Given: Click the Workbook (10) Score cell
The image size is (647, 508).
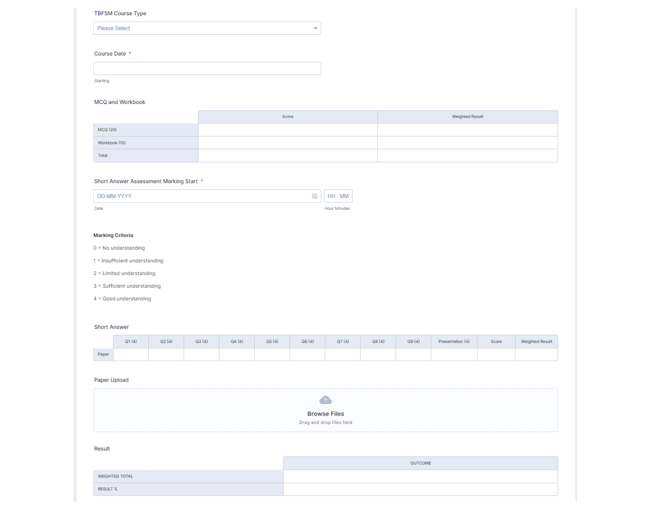Looking at the screenshot, I should (288, 142).
